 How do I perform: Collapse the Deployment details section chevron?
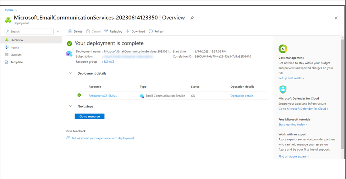click(x=71, y=73)
